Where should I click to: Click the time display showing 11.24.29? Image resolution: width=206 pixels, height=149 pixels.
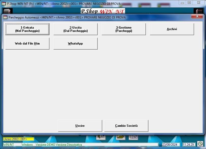(188, 144)
